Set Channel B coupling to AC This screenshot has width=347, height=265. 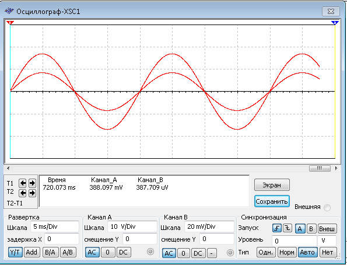(x=169, y=253)
